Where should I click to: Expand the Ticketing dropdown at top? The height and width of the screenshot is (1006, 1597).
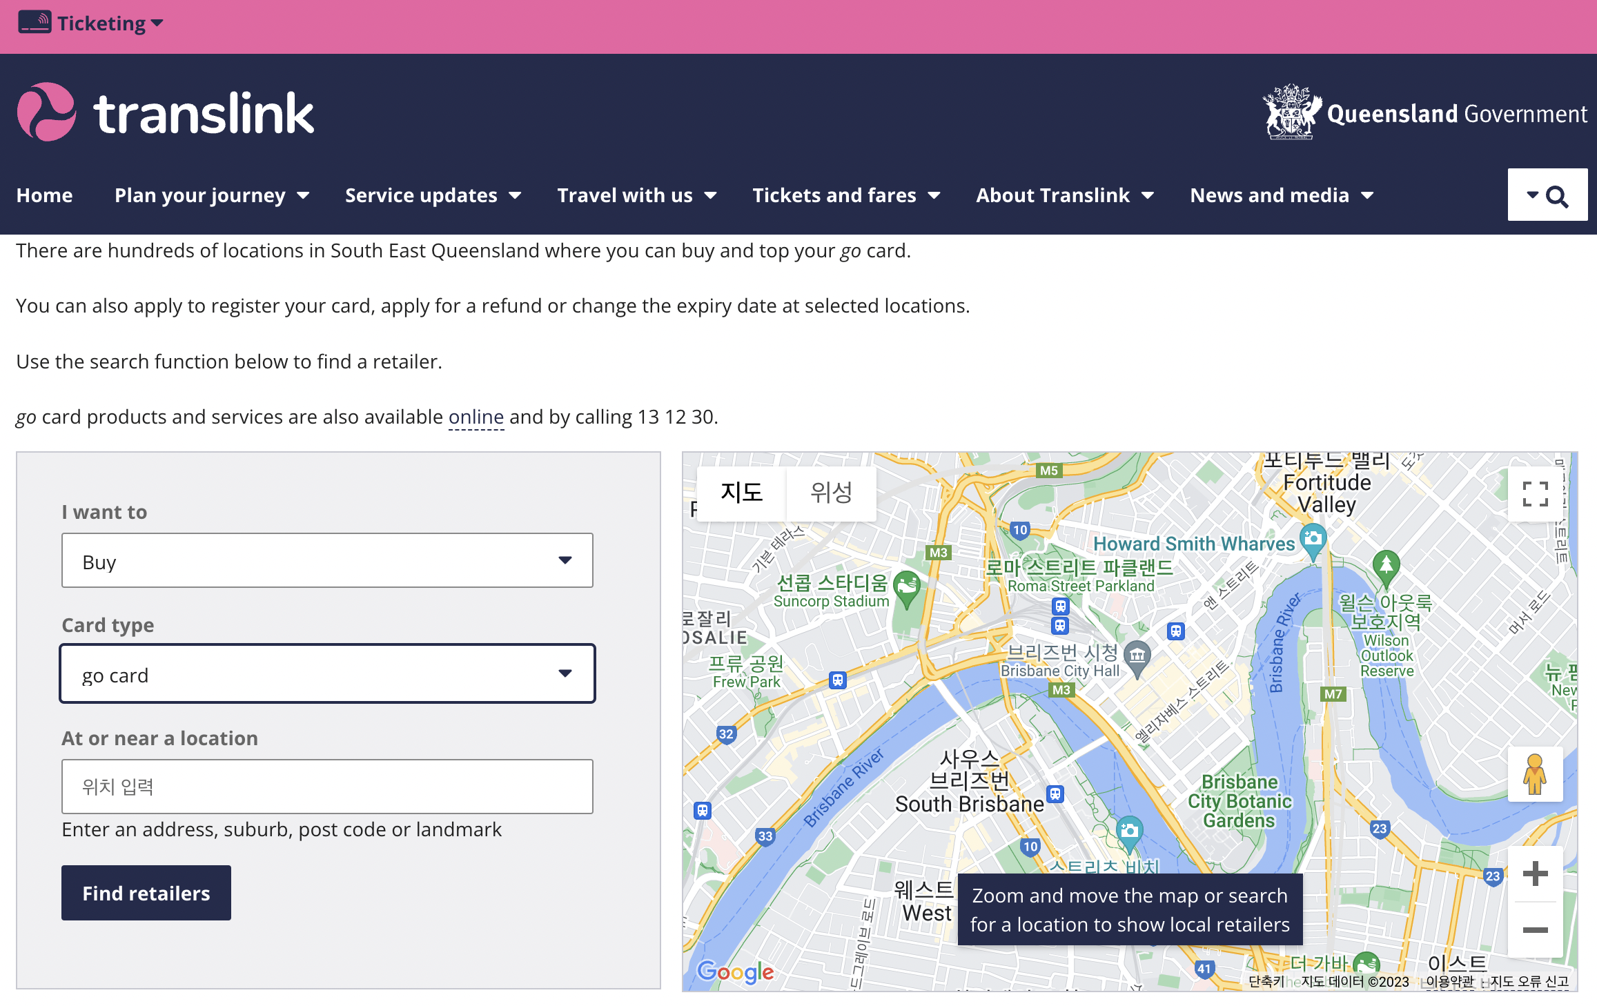point(91,23)
